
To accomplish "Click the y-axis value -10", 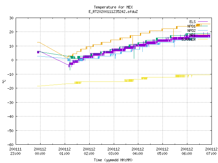I will pyautogui.click(x=11, y=74).
